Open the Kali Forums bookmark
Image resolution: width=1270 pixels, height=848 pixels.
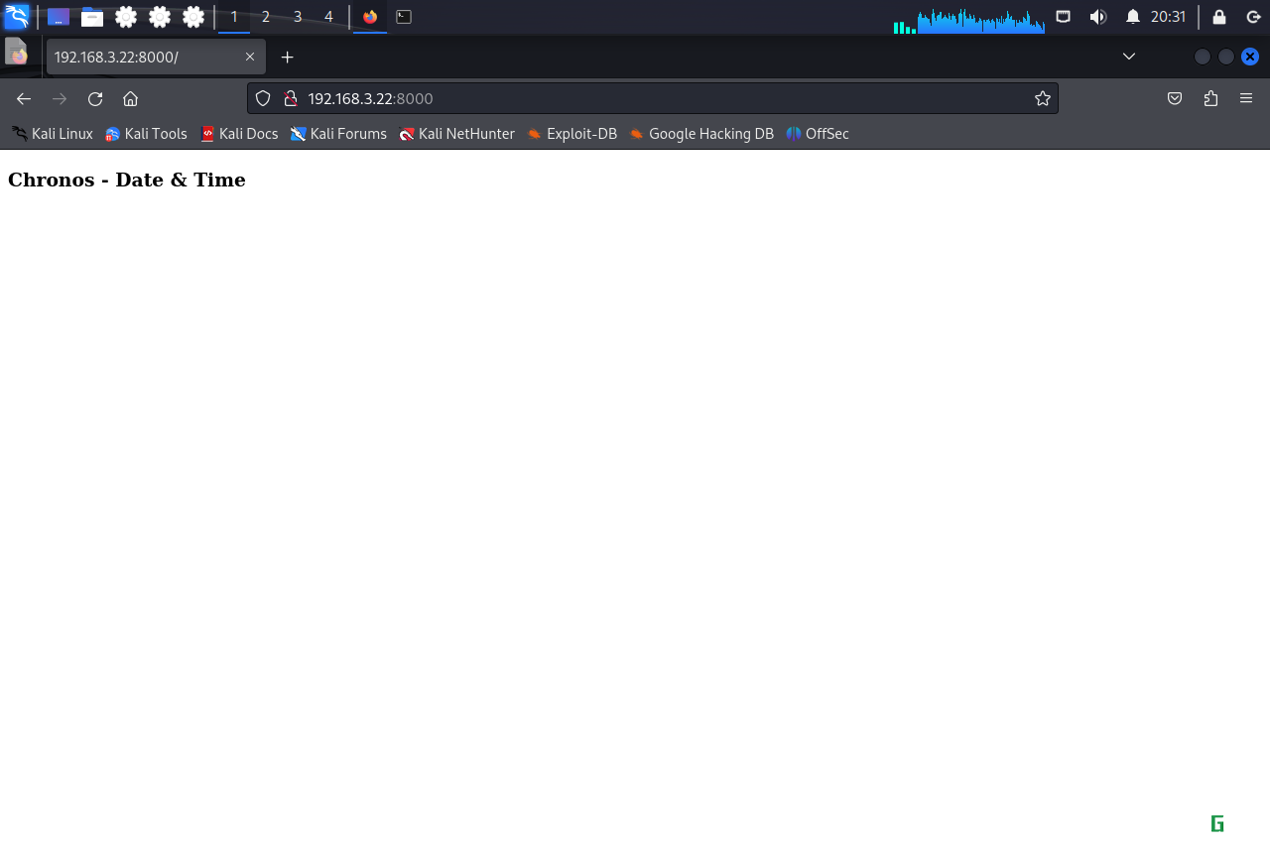(338, 134)
